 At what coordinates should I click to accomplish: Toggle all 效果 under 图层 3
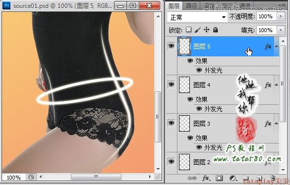coord(190,138)
